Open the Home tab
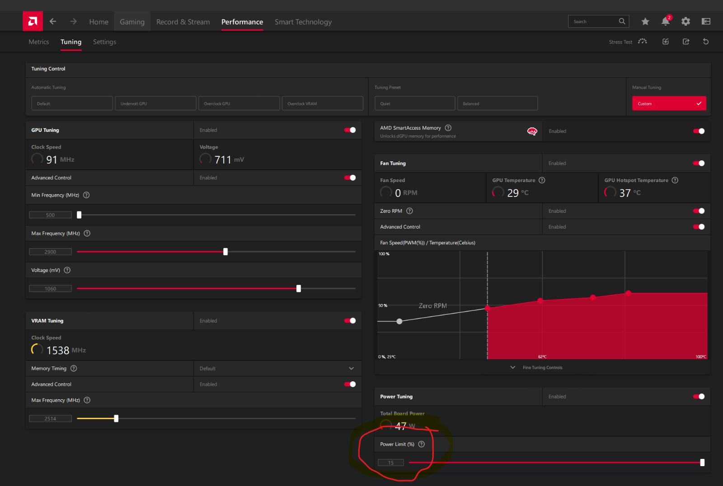 tap(99, 22)
